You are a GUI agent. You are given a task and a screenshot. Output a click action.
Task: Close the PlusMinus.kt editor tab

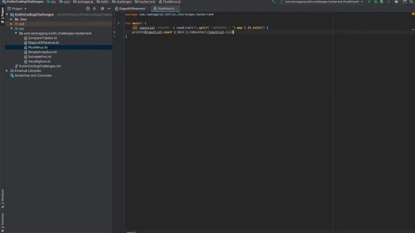point(177,8)
